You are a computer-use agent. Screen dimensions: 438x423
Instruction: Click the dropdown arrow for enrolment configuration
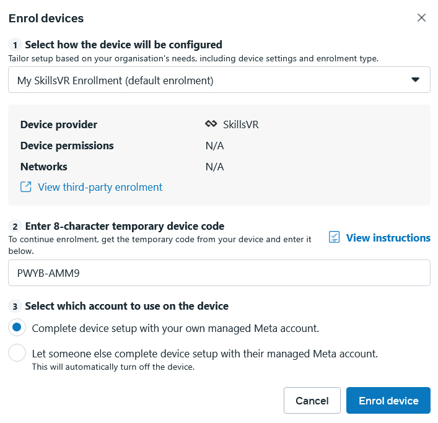tap(415, 80)
